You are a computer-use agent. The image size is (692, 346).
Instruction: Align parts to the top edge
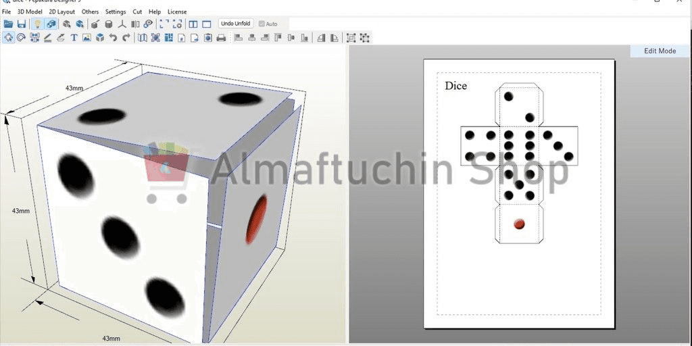point(278,38)
